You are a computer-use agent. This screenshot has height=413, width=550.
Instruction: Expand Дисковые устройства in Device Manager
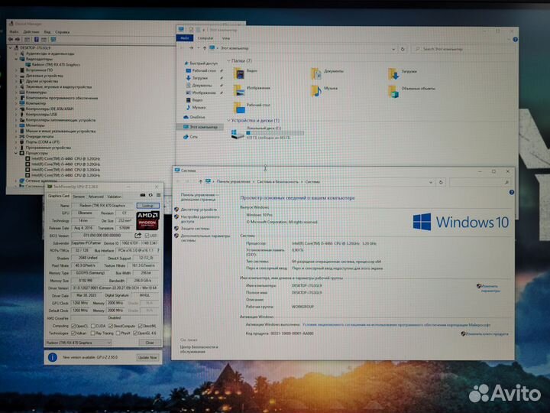(16, 76)
